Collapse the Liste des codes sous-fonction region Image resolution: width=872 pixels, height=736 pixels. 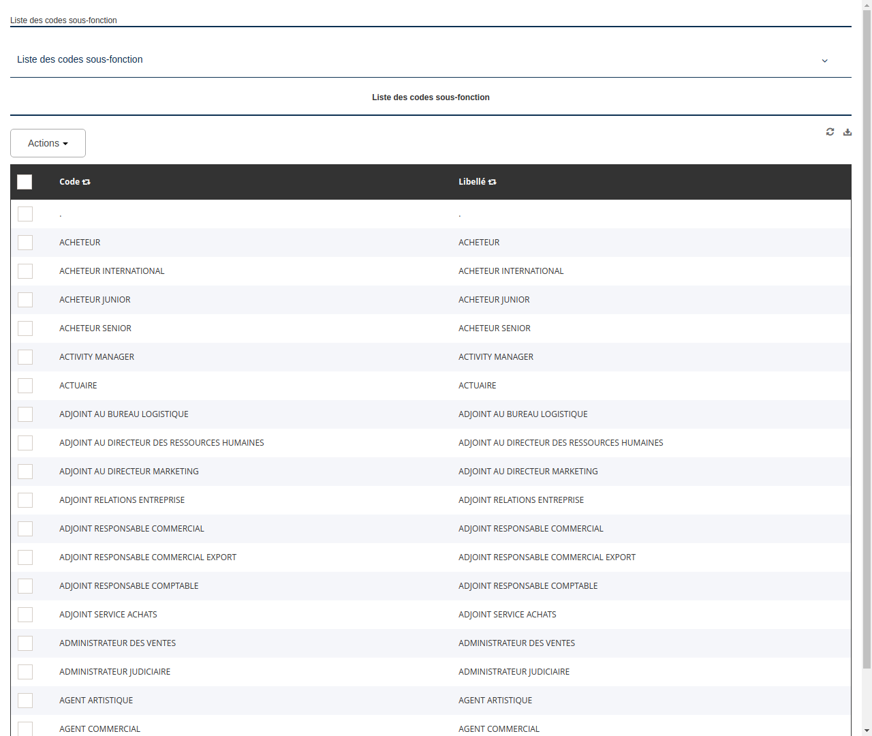[x=824, y=61]
